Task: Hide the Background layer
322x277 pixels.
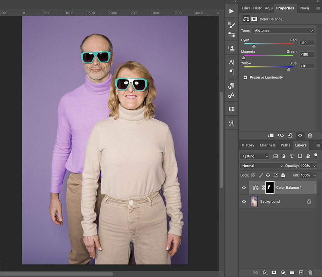Action: click(244, 201)
